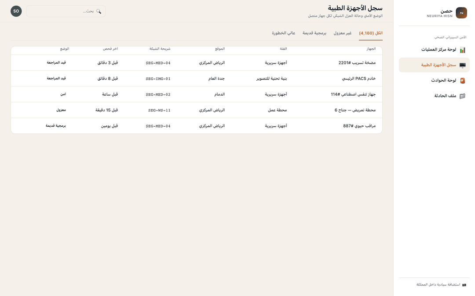Click the شريحة الشبكة column header
Image resolution: width=475 pixels, height=296 pixels.
pos(160,49)
